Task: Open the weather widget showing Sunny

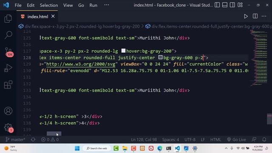Action: coord(10,148)
